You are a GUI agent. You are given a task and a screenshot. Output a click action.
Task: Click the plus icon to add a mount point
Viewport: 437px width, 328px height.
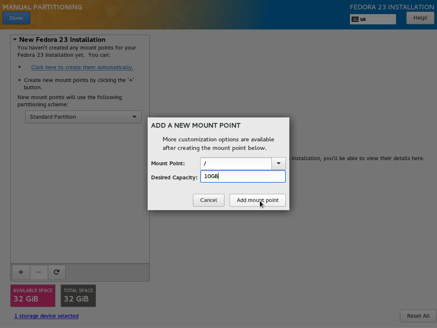(21, 272)
